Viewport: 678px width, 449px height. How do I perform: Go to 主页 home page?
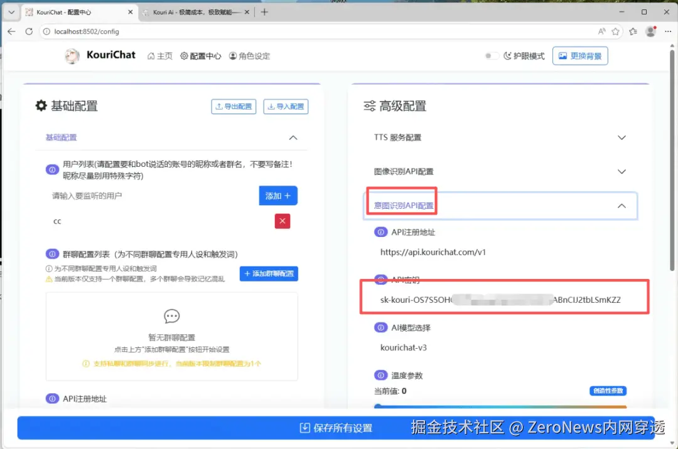[x=160, y=56]
